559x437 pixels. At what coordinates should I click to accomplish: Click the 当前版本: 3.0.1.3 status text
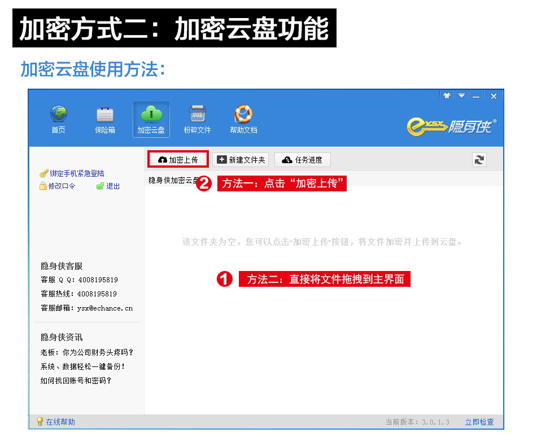(x=417, y=422)
